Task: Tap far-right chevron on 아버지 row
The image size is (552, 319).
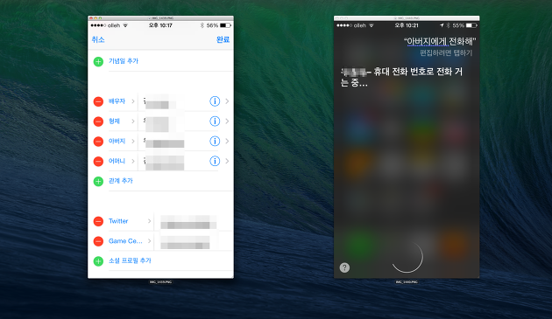Action: (227, 142)
